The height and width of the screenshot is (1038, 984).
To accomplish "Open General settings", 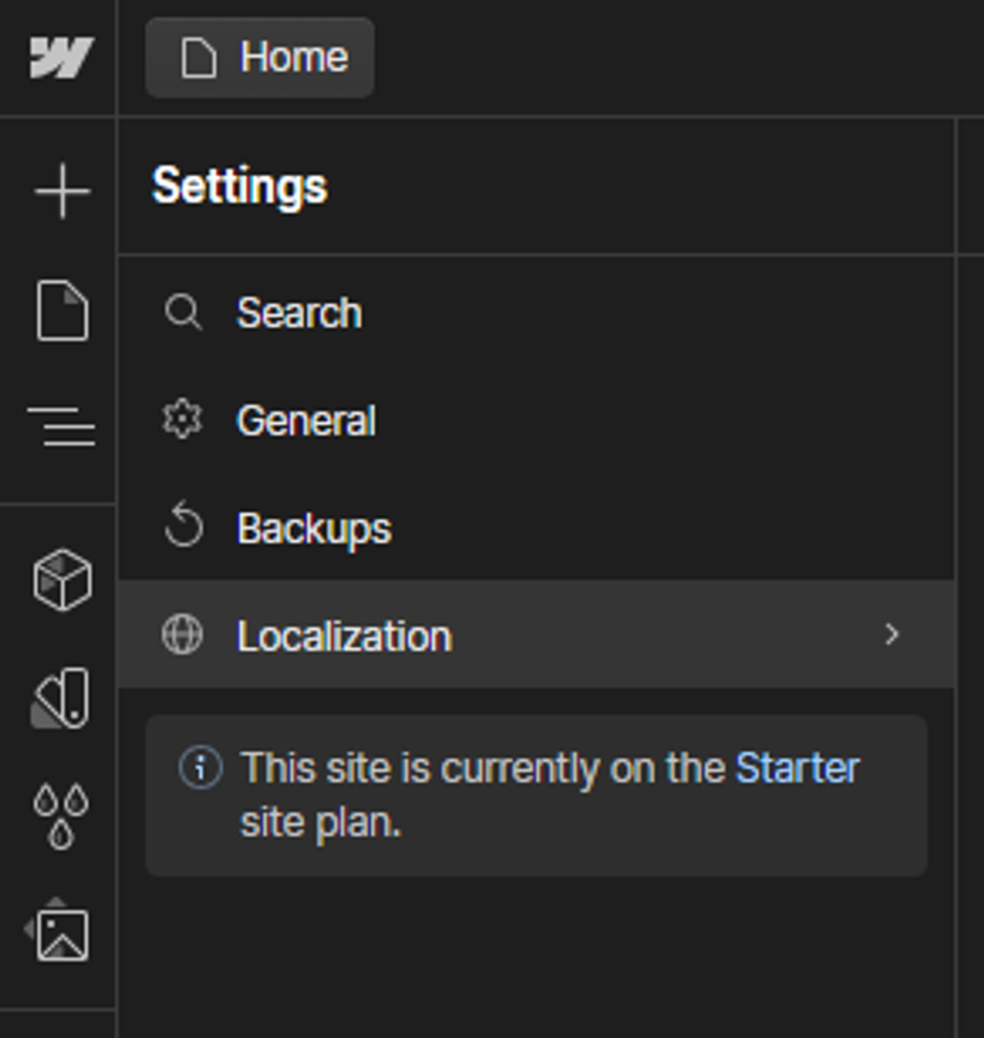I will click(x=536, y=421).
